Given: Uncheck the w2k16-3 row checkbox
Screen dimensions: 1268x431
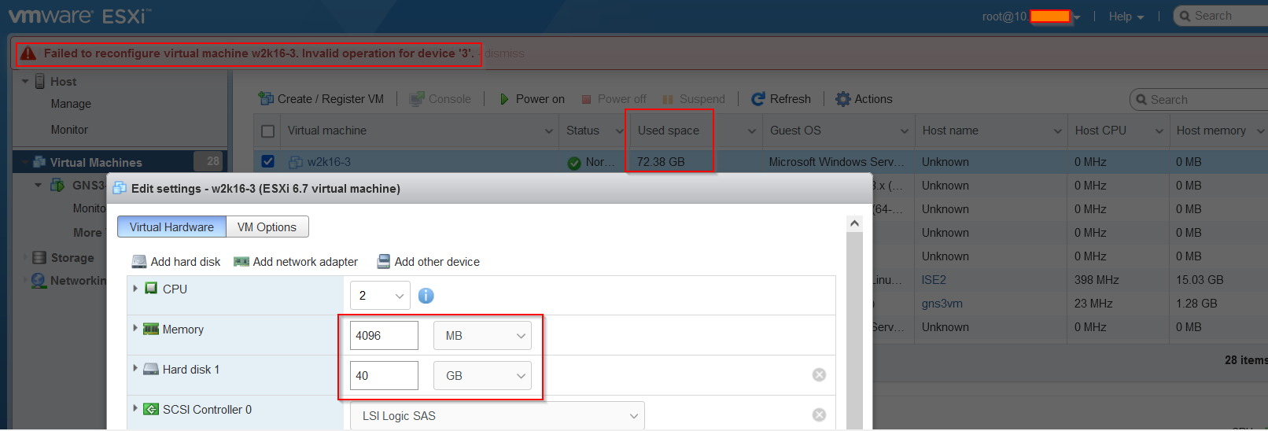Looking at the screenshot, I should pos(267,161).
